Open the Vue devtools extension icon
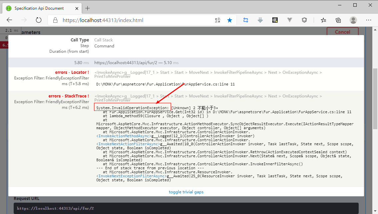The image size is (378, 214). (x=290, y=20)
